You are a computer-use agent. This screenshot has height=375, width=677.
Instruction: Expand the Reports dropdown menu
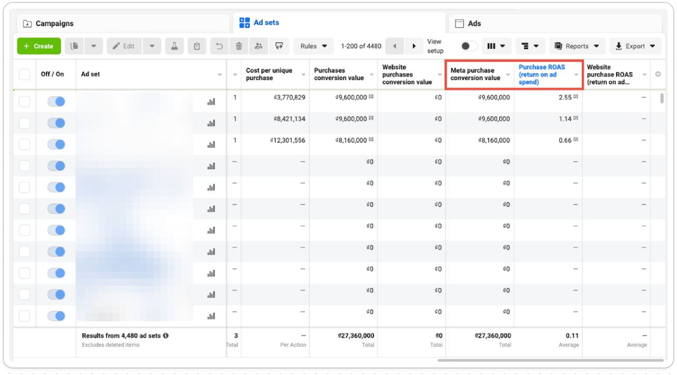(x=577, y=46)
